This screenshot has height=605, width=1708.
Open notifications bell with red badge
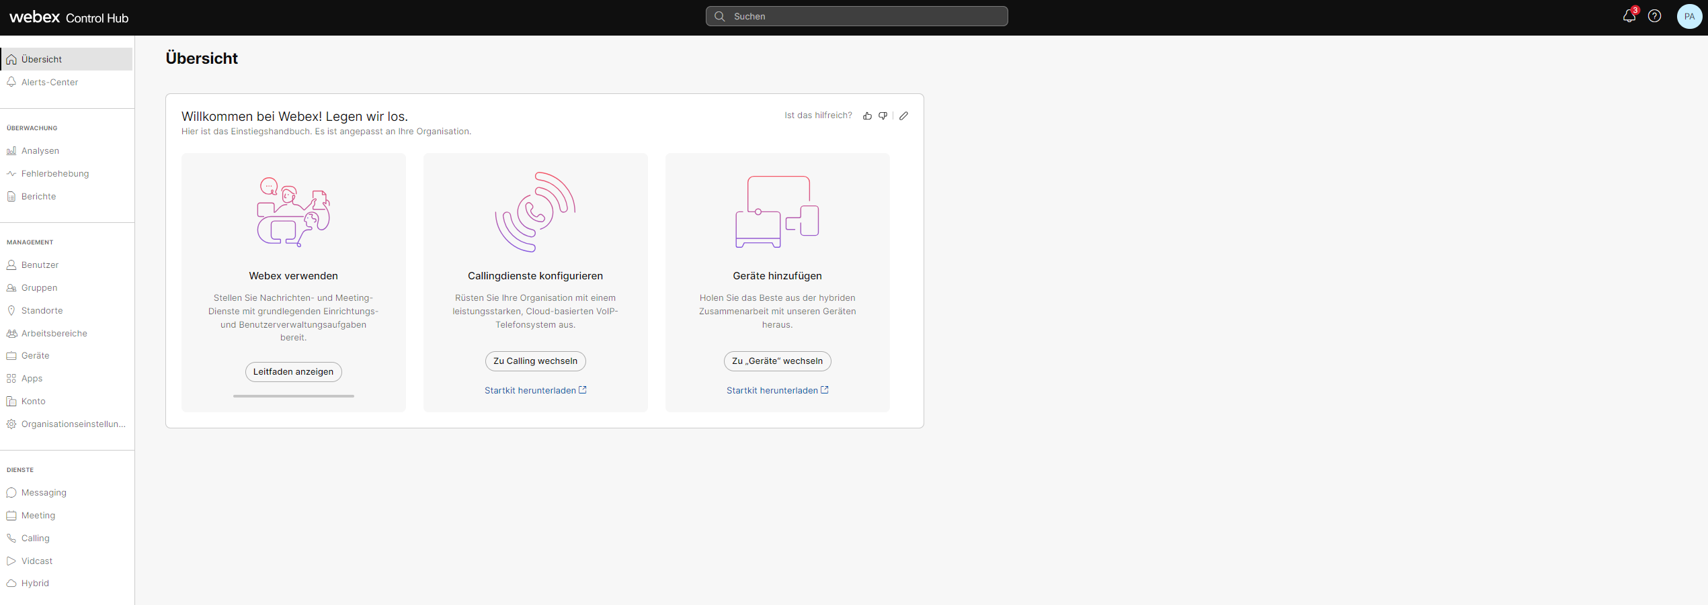[x=1629, y=15]
